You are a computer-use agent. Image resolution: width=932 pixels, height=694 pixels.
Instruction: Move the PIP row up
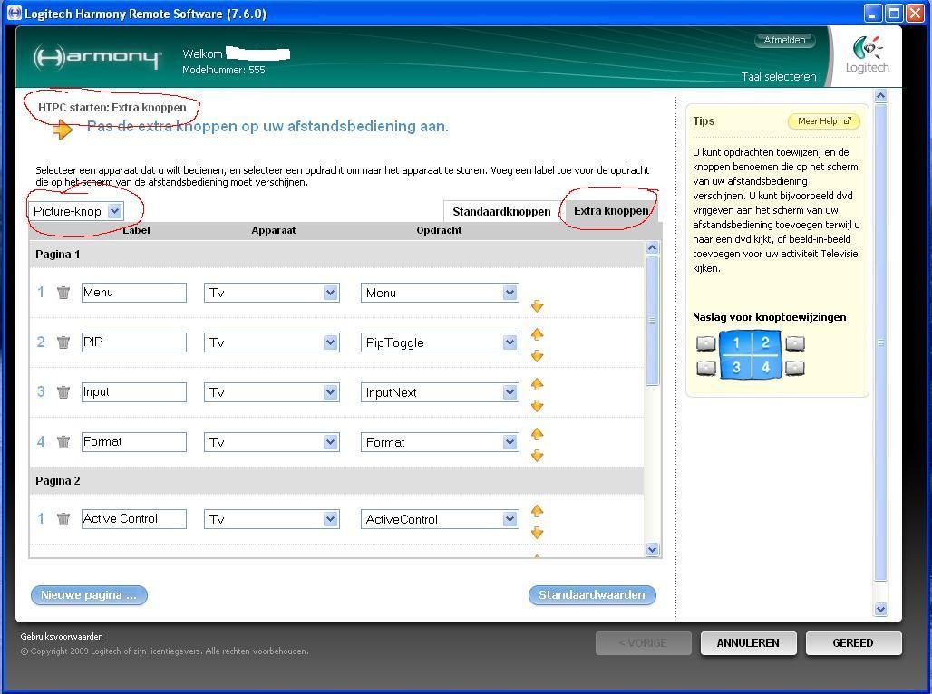(x=537, y=334)
